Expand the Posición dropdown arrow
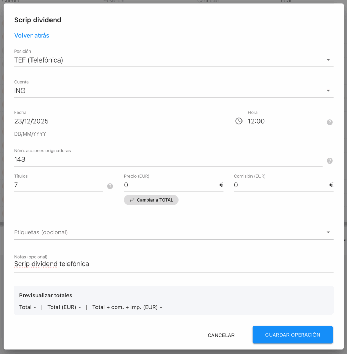 [328, 60]
